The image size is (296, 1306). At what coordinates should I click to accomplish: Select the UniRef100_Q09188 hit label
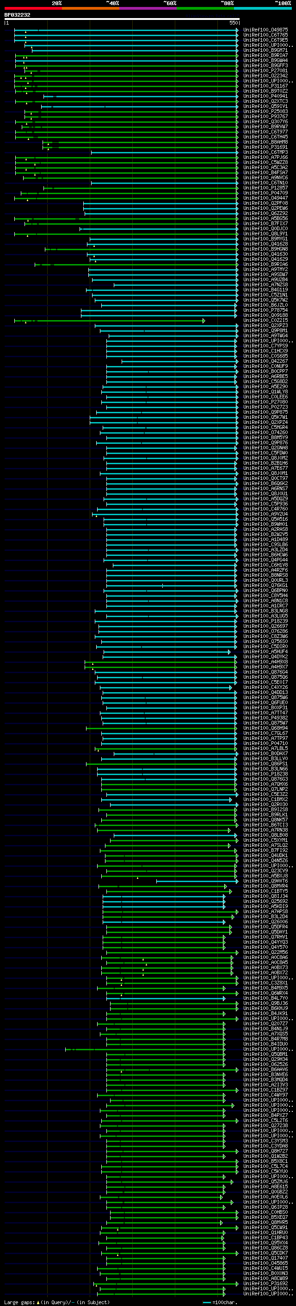(x=265, y=315)
